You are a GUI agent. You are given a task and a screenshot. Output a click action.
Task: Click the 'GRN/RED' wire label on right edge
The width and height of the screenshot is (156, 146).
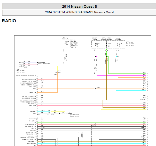143,99
